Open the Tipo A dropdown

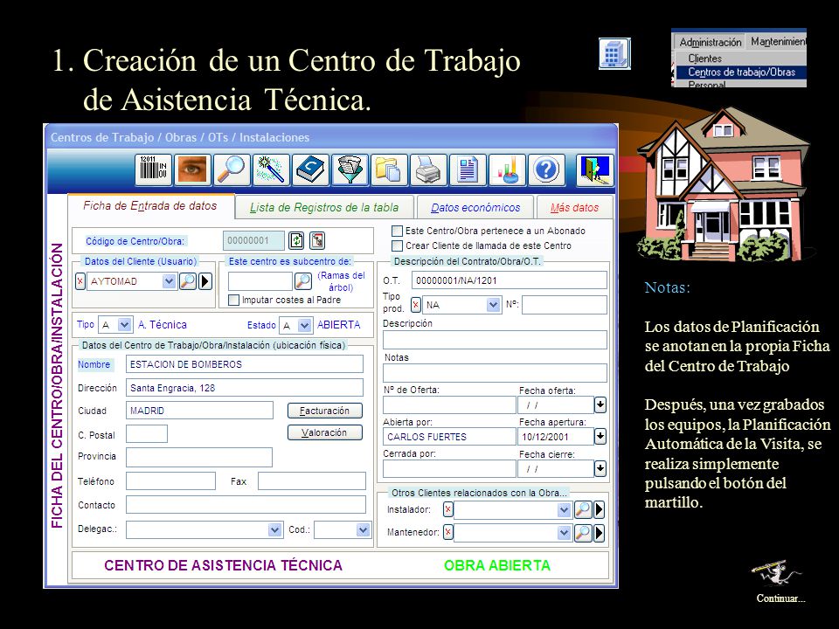tap(125, 325)
